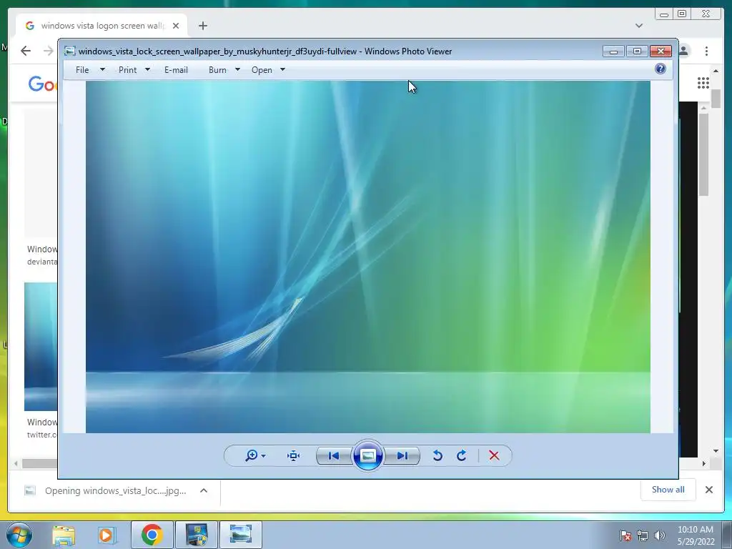Delete the picture with red X

click(x=494, y=455)
